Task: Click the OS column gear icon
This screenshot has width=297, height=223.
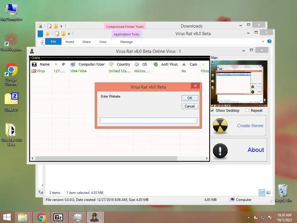Action: (137, 64)
